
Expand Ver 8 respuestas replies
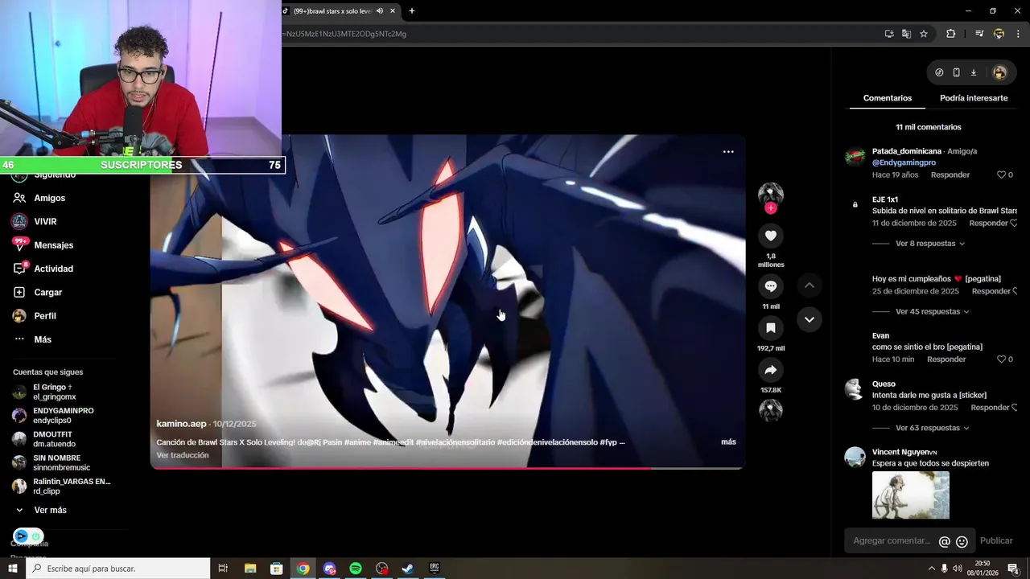click(x=929, y=243)
